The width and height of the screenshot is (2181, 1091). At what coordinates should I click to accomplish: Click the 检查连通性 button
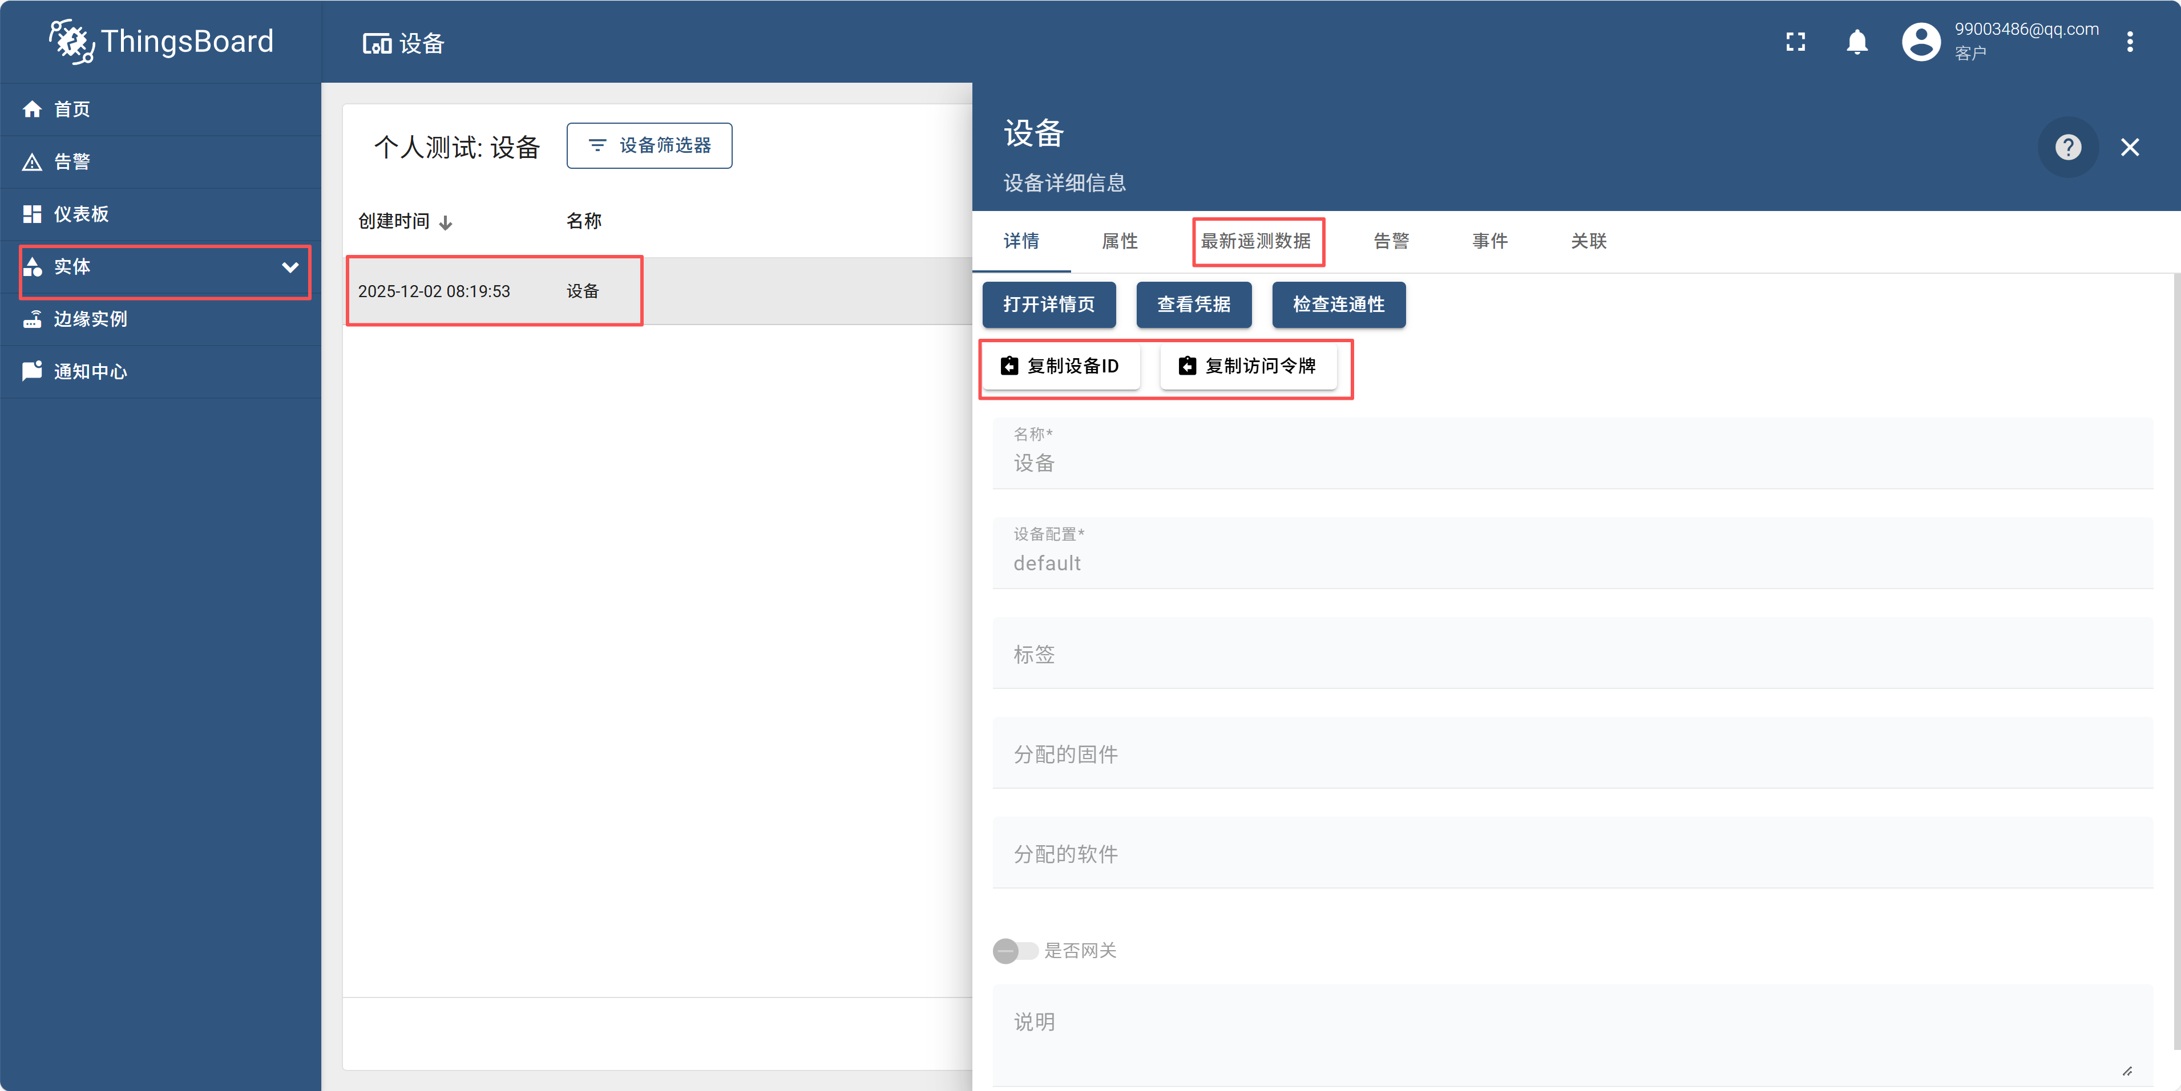pos(1338,305)
